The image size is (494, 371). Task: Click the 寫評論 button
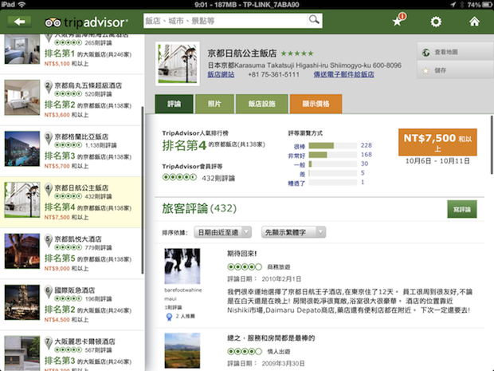tap(462, 209)
